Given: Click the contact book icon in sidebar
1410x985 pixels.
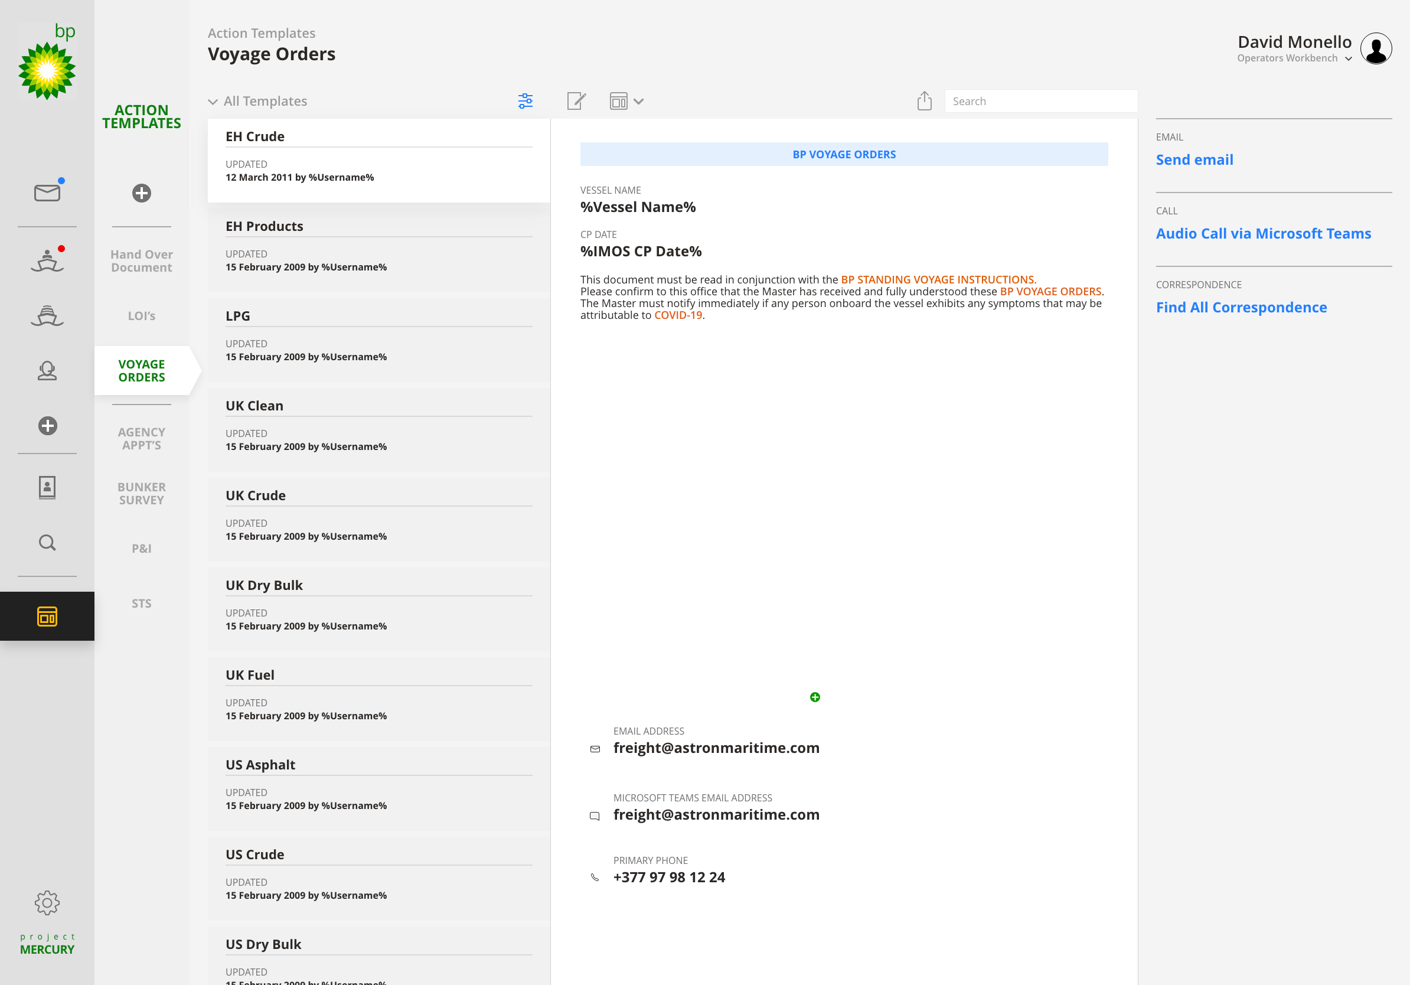Looking at the screenshot, I should point(47,487).
